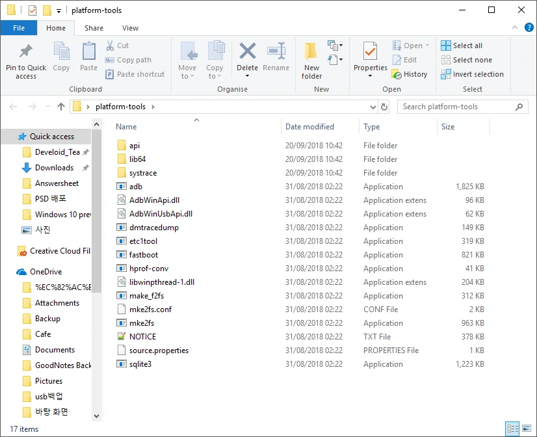
Task: Switch to Details view icon
Action: 512,429
